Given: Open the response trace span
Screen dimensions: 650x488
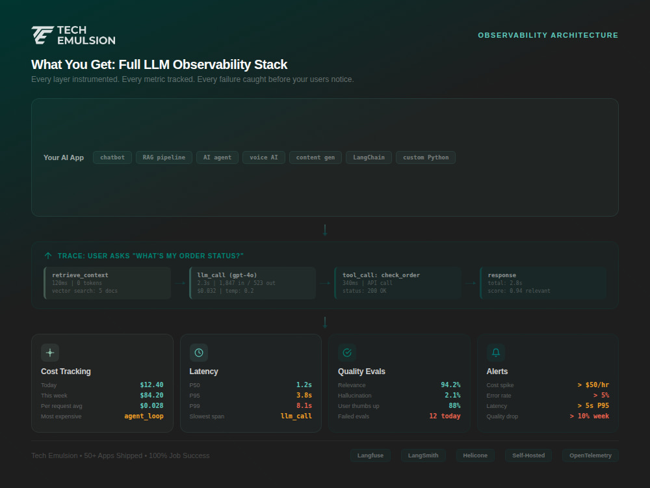Looking at the screenshot, I should pyautogui.click(x=543, y=283).
